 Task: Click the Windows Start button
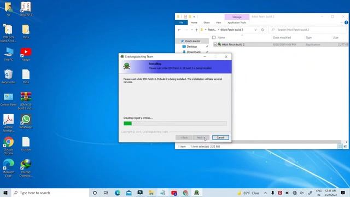(5, 193)
